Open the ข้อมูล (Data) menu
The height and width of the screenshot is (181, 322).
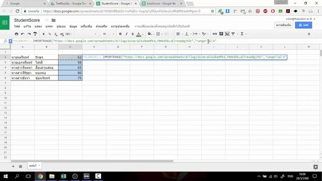pos(73,26)
